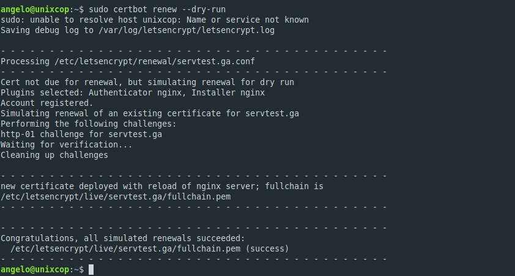515x276 pixels.
Task: Click 'Performing the following challenges:' line
Action: 89,124
